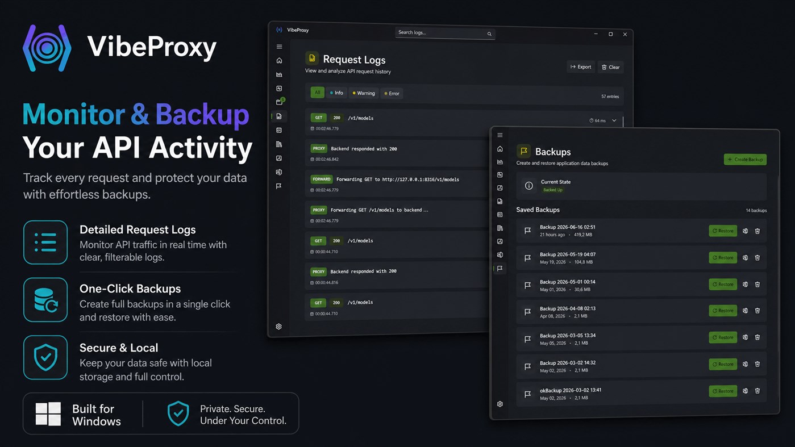Click the '57 entries' count label
This screenshot has width=795, height=447.
[x=610, y=97]
